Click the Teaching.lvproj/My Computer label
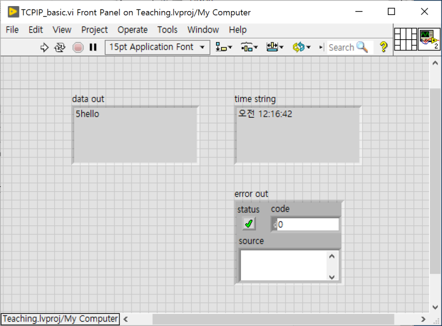This screenshot has width=442, height=326. [x=60, y=319]
